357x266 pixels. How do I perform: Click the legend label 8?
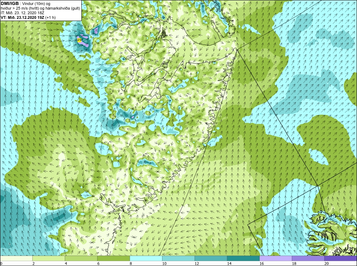pos(131,264)
